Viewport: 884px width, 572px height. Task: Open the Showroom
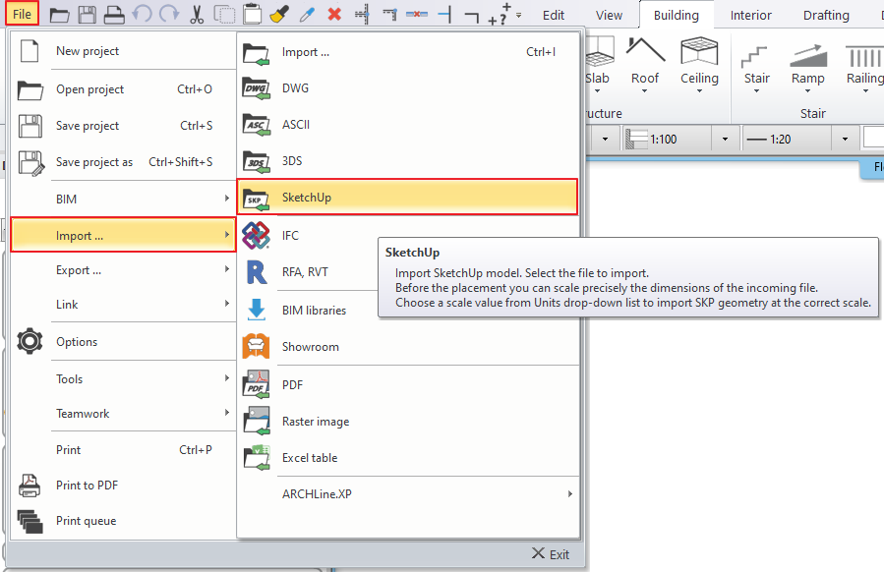(x=408, y=347)
